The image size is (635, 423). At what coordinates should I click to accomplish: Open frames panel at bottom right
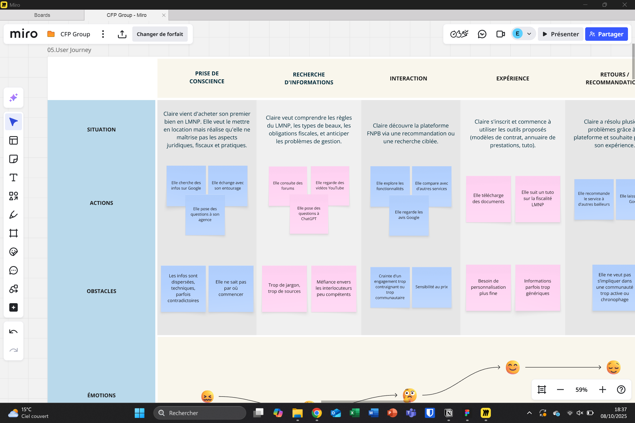point(542,390)
